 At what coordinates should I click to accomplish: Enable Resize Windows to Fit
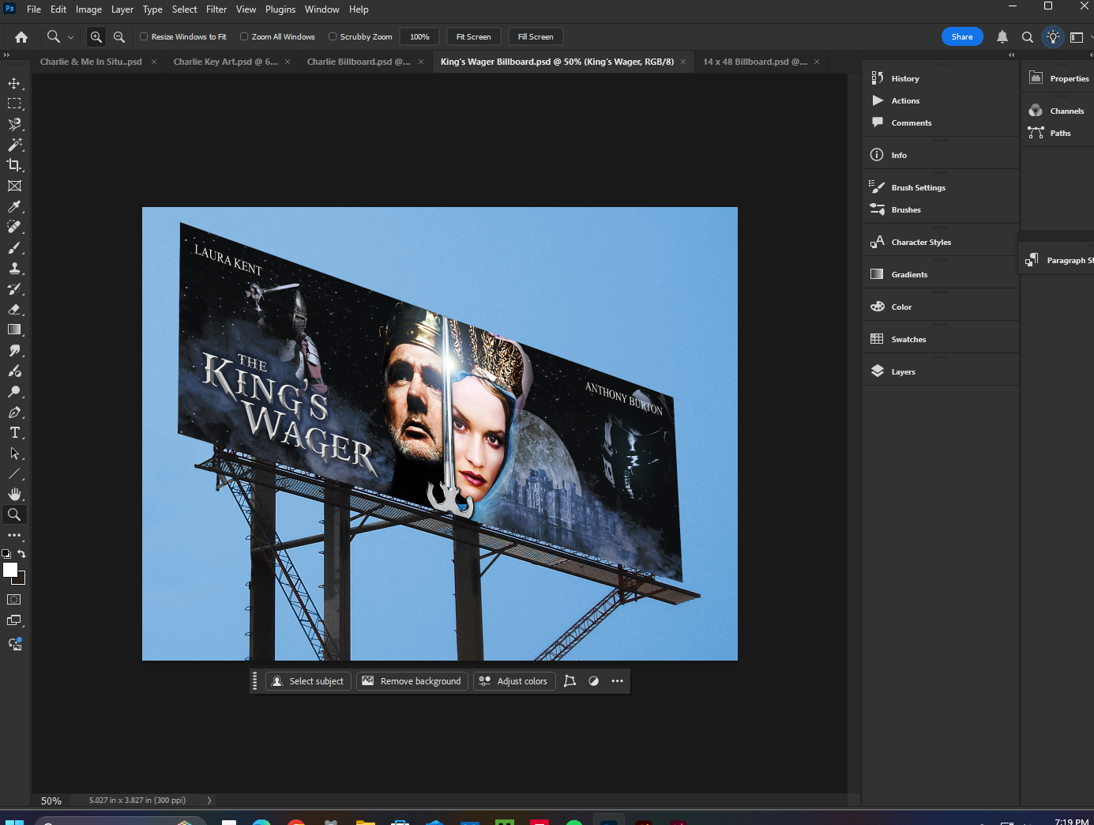pos(144,36)
